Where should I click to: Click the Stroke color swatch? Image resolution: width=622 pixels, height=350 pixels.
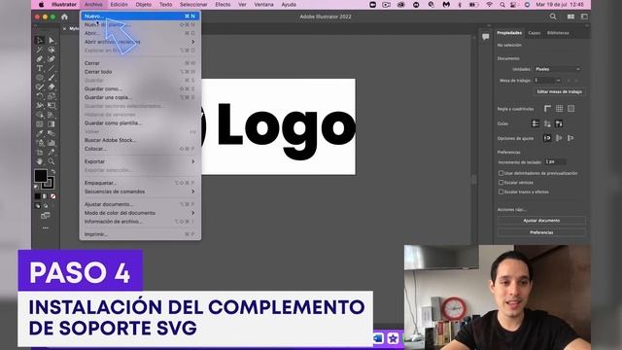coord(49,183)
